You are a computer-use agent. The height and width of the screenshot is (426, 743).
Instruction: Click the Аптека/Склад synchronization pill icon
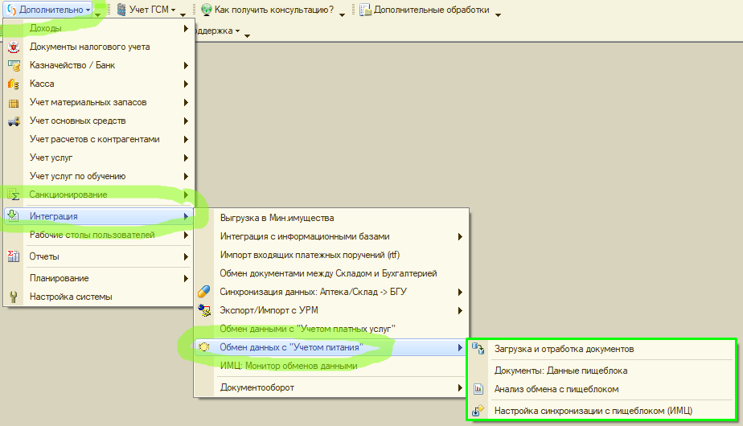[x=204, y=292]
